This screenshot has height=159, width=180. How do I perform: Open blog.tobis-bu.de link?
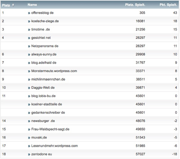[x=44, y=96]
